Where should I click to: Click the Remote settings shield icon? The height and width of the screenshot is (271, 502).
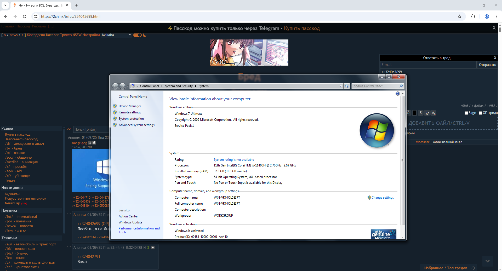(115, 112)
